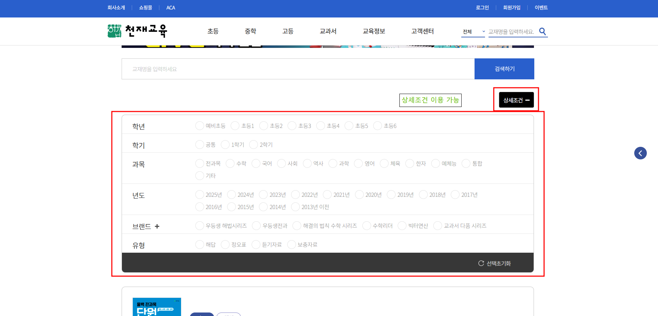Click the 선택초기화 reset icon

coord(481,263)
